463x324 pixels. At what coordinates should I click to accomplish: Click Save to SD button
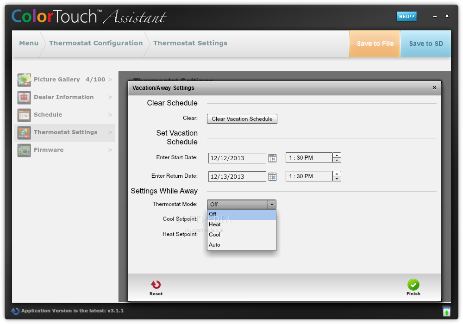[x=426, y=44]
